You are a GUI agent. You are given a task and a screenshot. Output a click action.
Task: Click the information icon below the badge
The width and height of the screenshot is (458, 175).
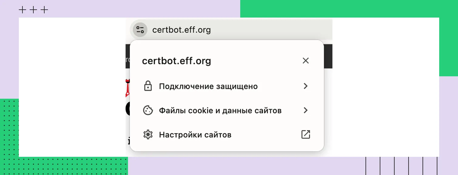click(129, 141)
